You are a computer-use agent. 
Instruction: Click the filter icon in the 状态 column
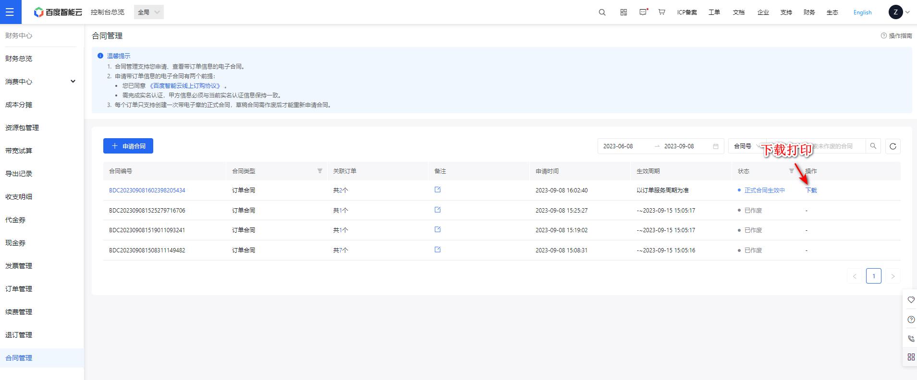point(791,171)
